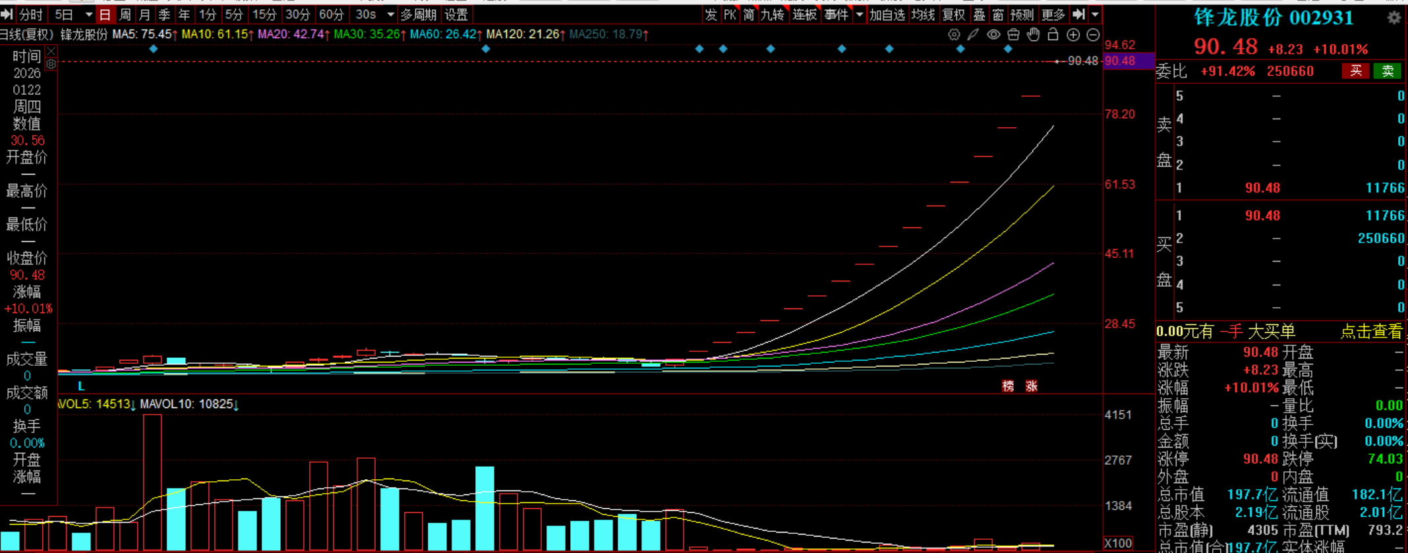
Task: Zoom in with the plus circle icon
Action: click(x=1073, y=35)
